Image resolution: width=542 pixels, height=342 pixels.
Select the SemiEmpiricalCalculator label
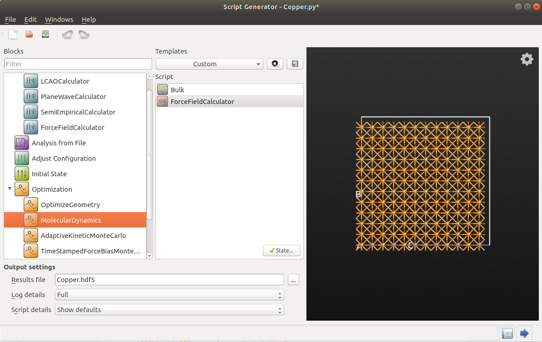78,112
